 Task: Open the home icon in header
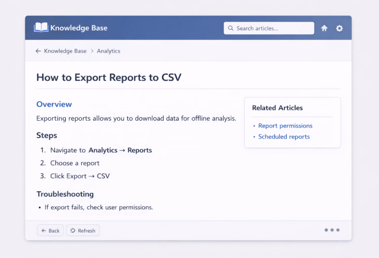coord(324,28)
